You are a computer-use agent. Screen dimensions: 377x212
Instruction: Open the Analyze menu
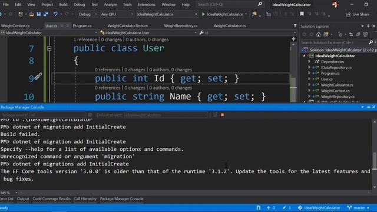[110, 4]
